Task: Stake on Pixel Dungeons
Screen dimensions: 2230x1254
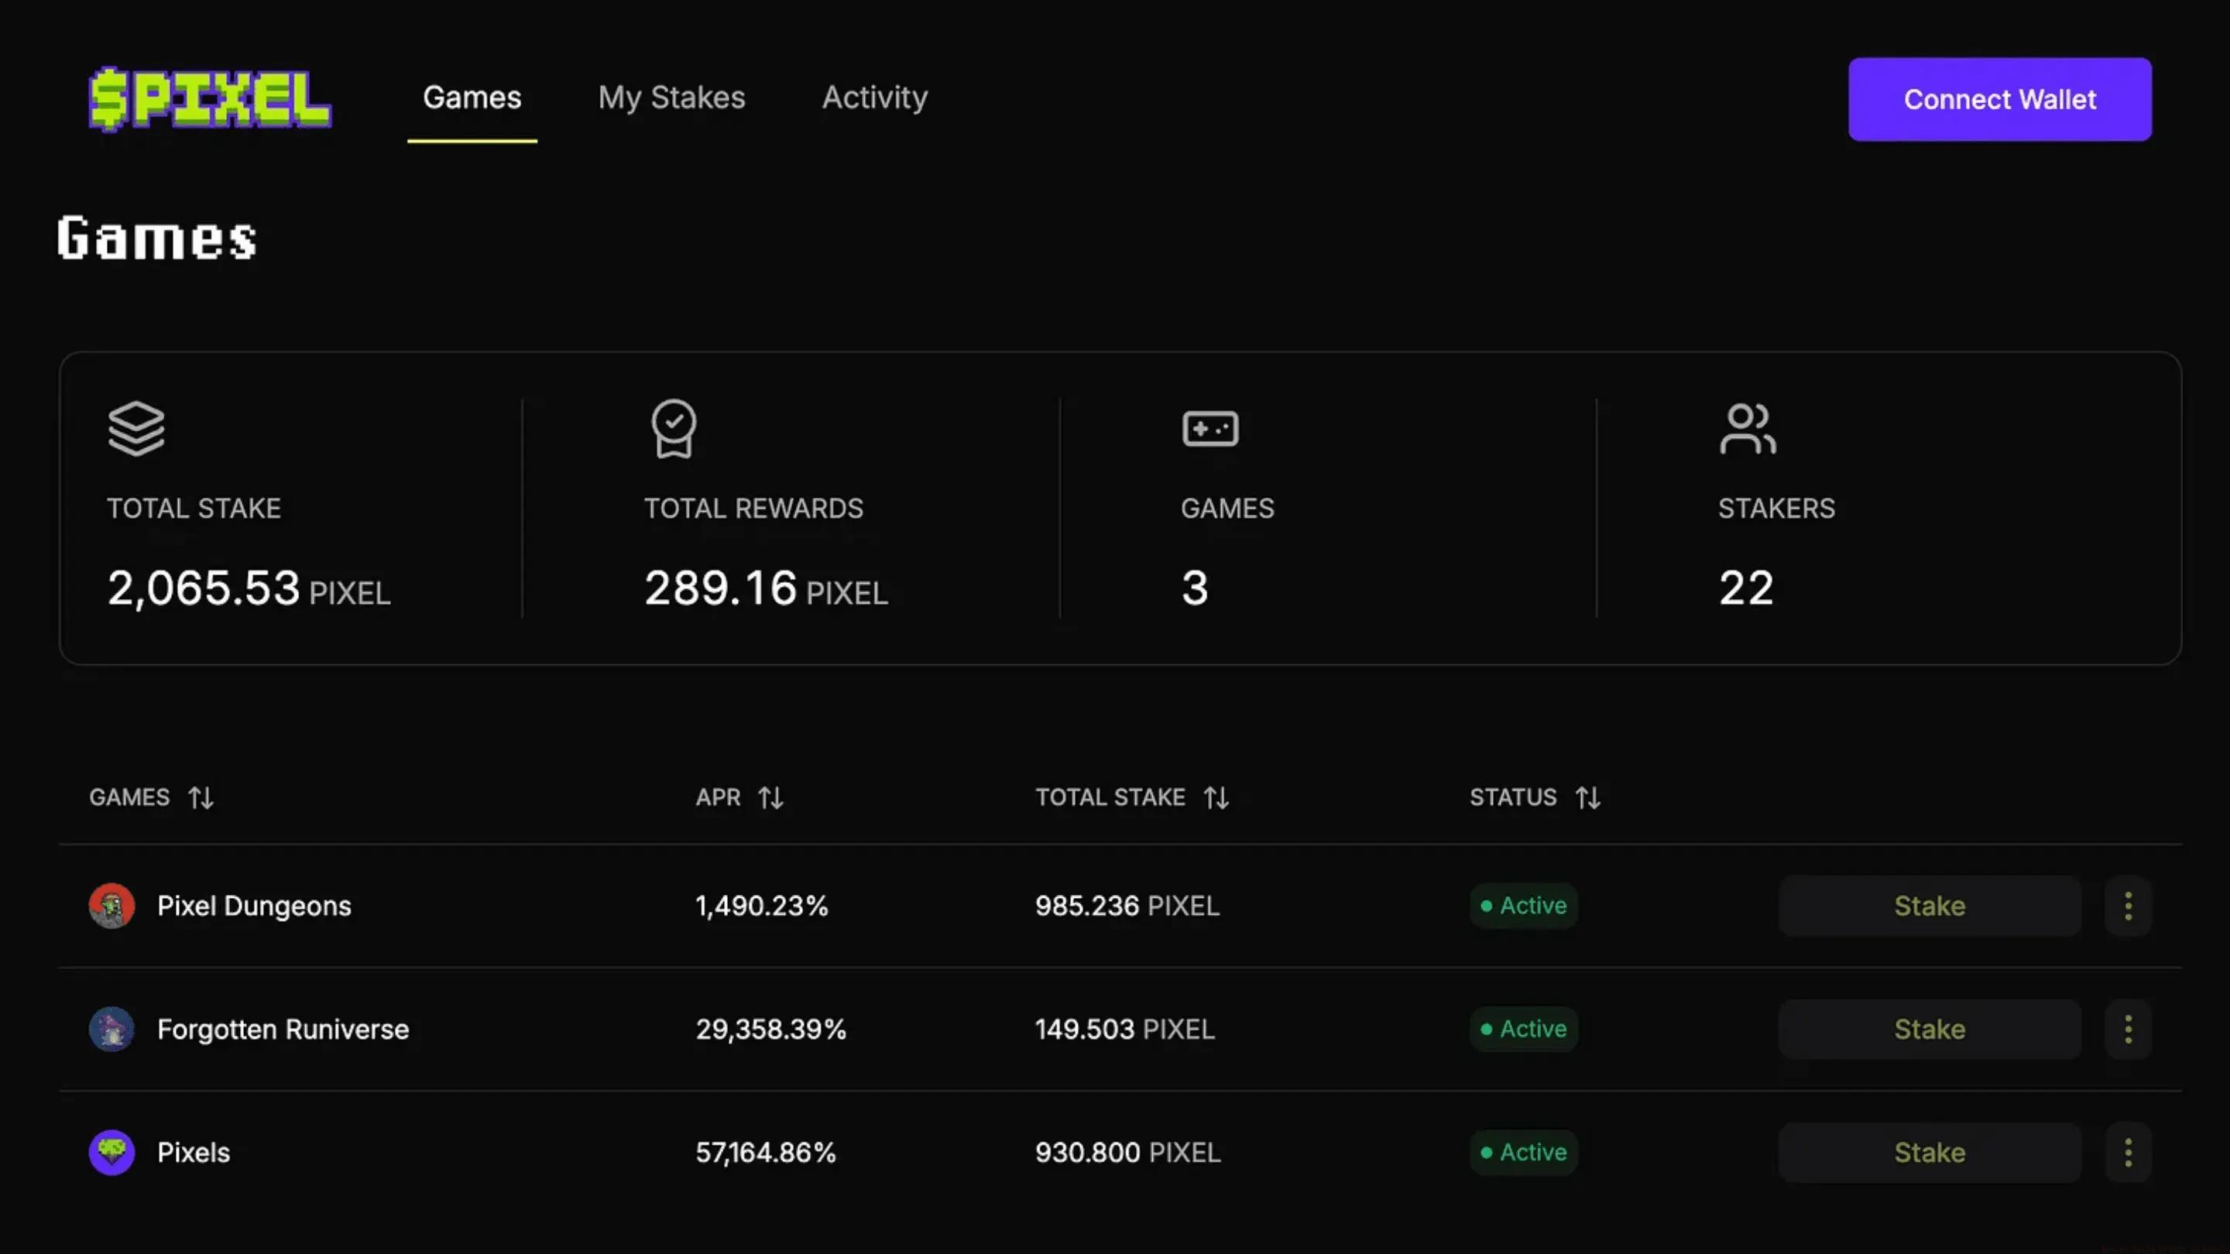Action: coord(1929,905)
